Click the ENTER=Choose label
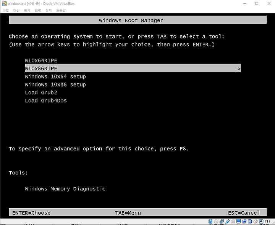Screen dimensions: 275x225 coord(31,213)
